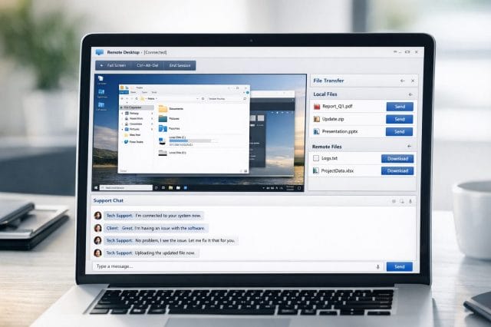Click avatar beside "Uploading the updated file now"

coord(98,253)
